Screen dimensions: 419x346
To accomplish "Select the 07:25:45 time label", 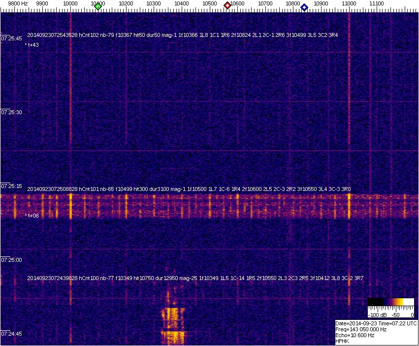I will tap(12, 38).
